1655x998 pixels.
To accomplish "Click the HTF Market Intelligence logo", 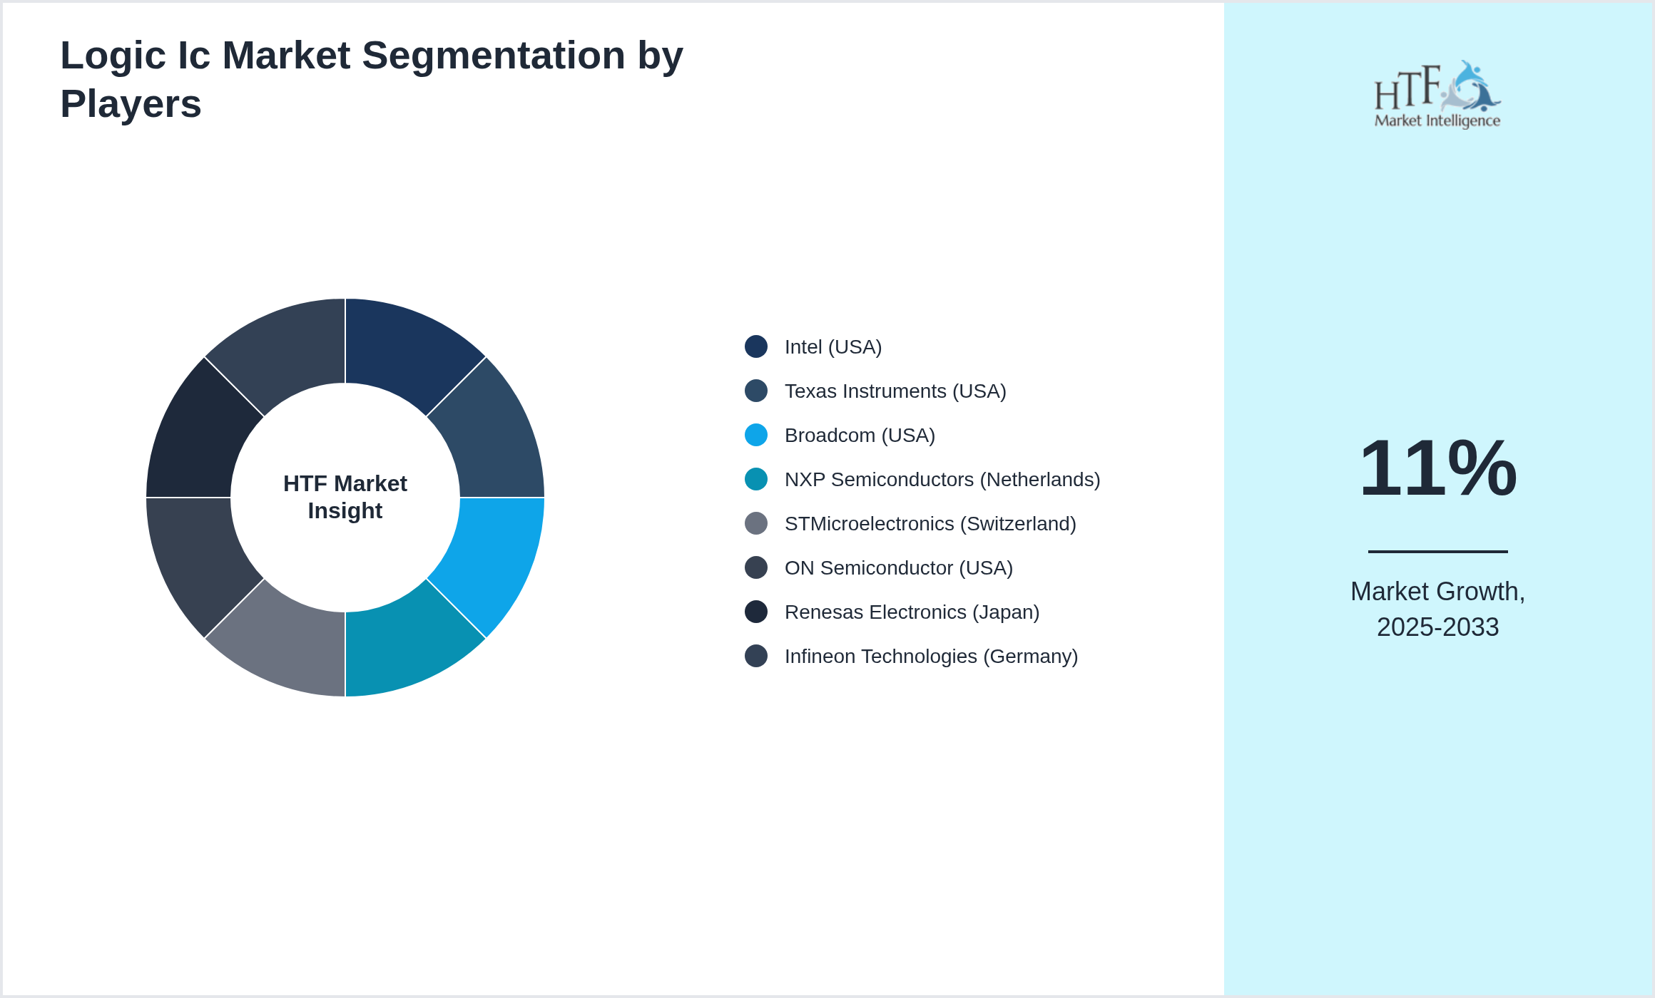I will [x=1437, y=94].
